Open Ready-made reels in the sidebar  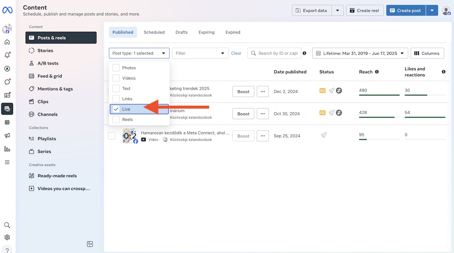point(61,176)
